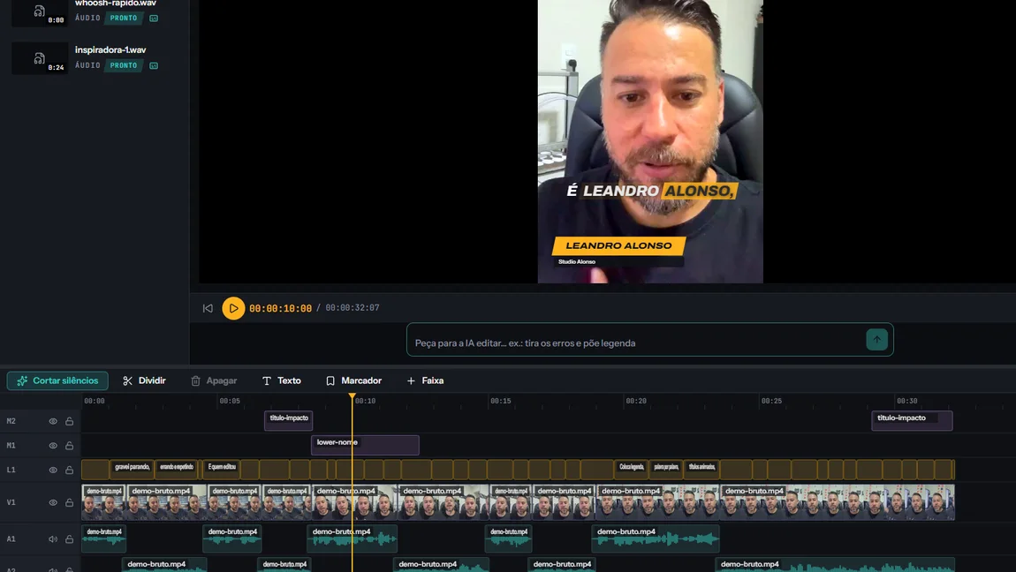The height and width of the screenshot is (572, 1016).
Task: Lock the M2 track
Action: point(69,421)
